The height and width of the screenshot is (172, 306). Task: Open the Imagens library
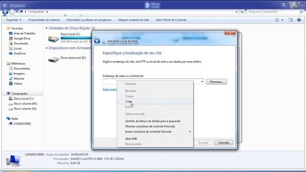coord(19,74)
